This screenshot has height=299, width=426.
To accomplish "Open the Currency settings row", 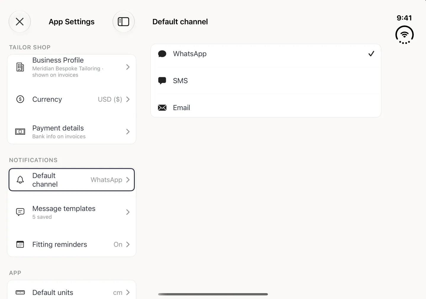I will (x=72, y=99).
